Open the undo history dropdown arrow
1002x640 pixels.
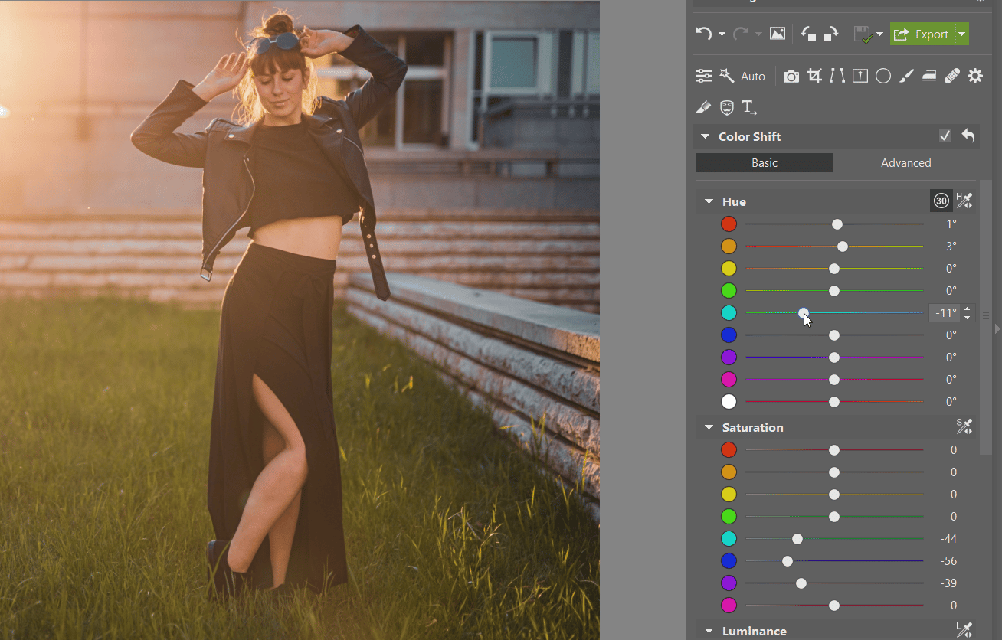(722, 34)
